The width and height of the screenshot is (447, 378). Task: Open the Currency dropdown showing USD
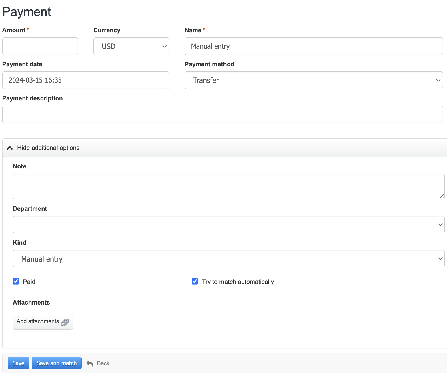tap(131, 46)
